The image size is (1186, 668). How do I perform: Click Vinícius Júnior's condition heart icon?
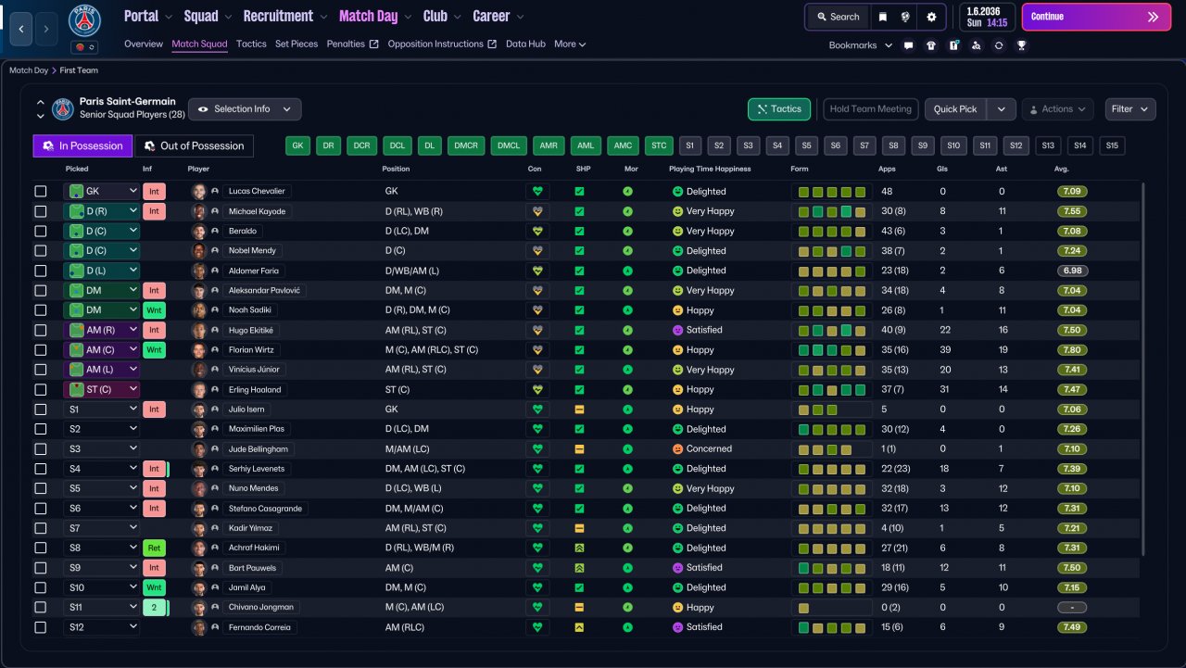click(x=537, y=370)
